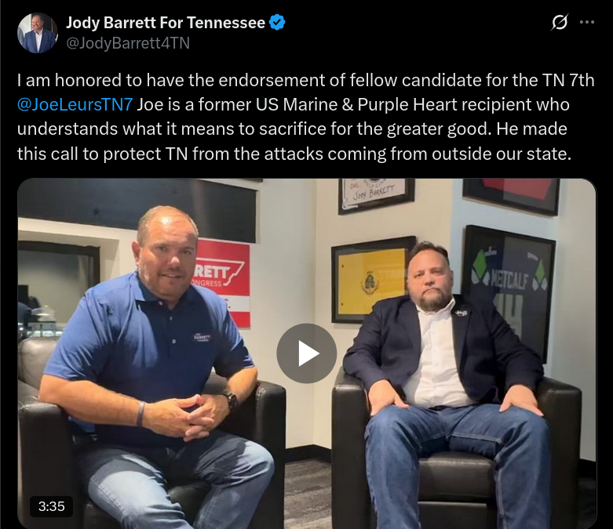Click the tweet's last line about outside attacks
The width and height of the screenshot is (613, 529).
coord(294,154)
